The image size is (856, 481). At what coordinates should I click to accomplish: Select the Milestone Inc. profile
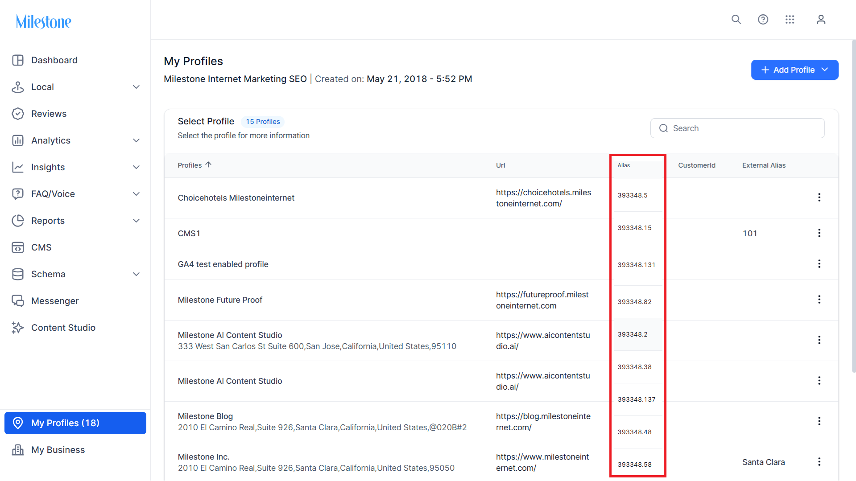click(x=203, y=457)
